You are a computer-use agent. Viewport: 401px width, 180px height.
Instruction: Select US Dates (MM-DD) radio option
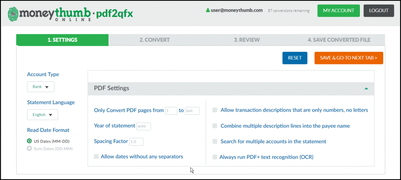click(x=29, y=141)
